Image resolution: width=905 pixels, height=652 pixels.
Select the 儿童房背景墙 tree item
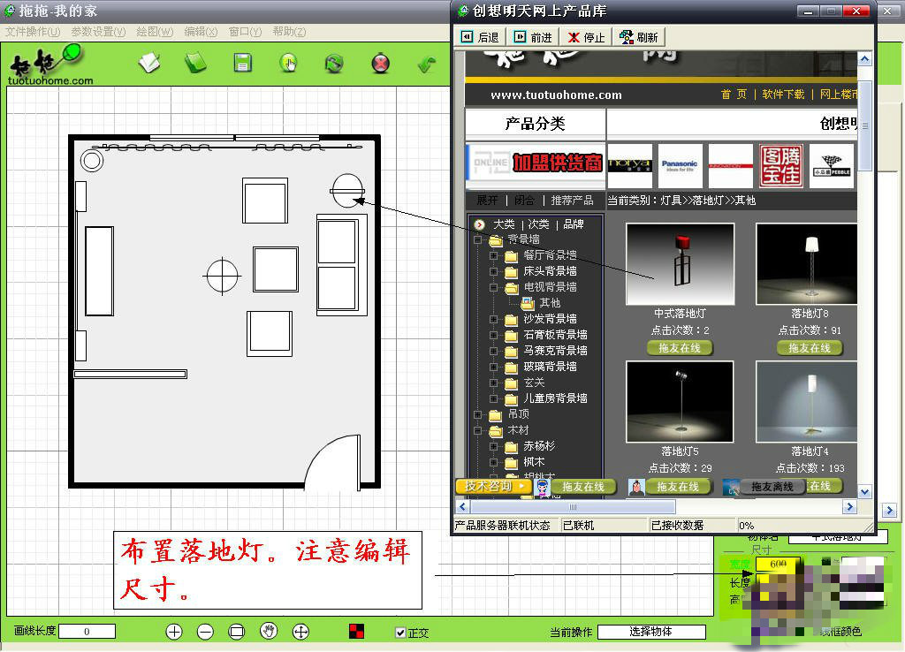coord(555,398)
